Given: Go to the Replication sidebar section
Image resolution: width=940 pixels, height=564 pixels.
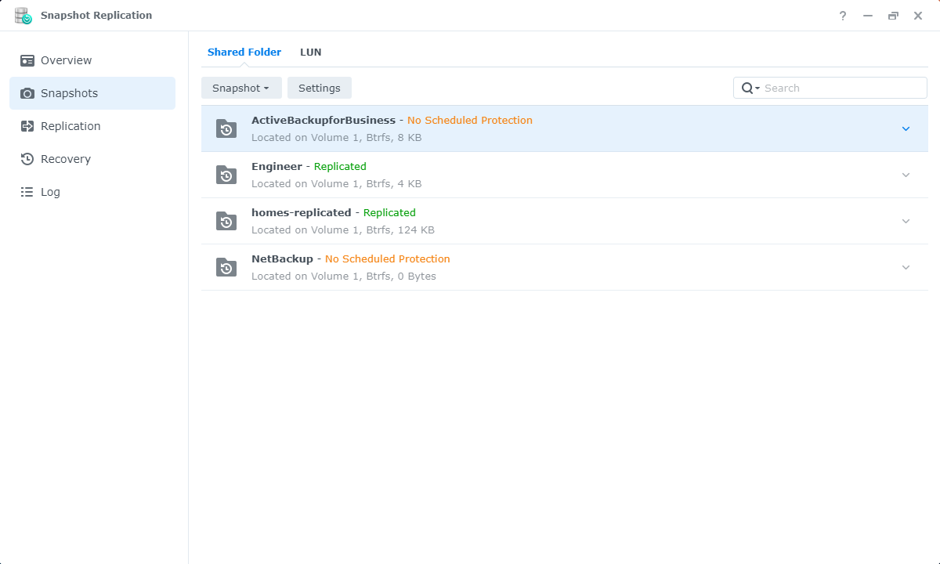Looking at the screenshot, I should (x=70, y=126).
